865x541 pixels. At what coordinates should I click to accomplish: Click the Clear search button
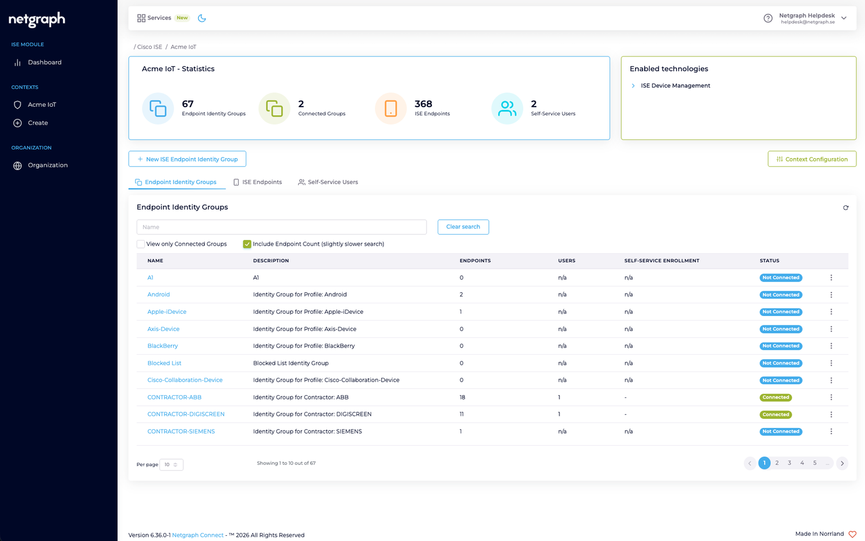pos(463,227)
